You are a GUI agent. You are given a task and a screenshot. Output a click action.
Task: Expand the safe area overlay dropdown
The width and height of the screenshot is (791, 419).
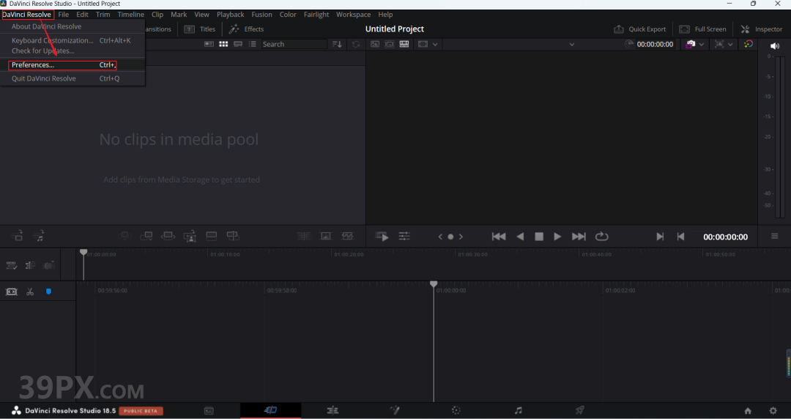[x=730, y=45]
